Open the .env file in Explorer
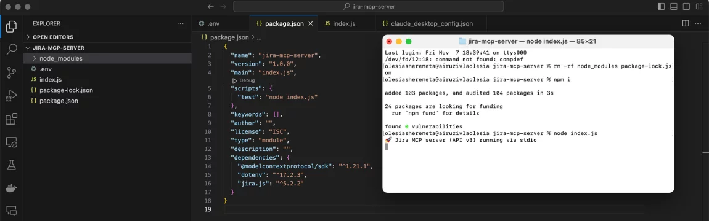Viewport: 709px width, 221px height. (x=107, y=69)
